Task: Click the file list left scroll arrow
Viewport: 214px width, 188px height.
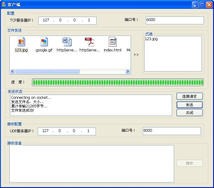Action: coord(12,71)
